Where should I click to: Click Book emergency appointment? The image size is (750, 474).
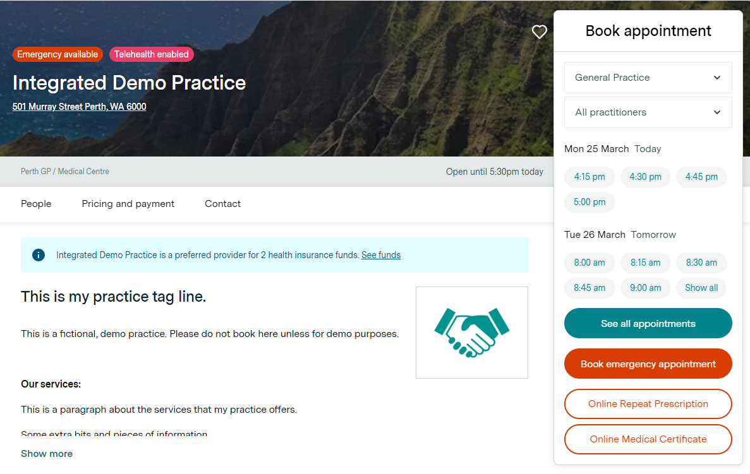click(x=648, y=364)
